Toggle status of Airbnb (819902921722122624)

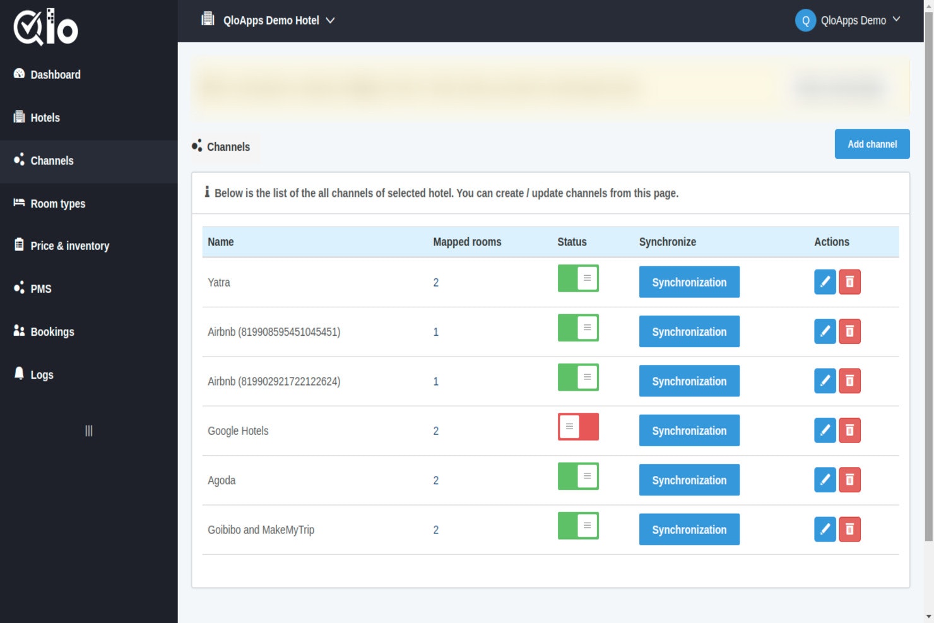coord(578,377)
